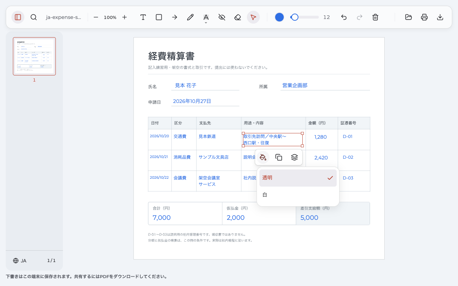Click the 消耗品費 category cell

pos(182,157)
